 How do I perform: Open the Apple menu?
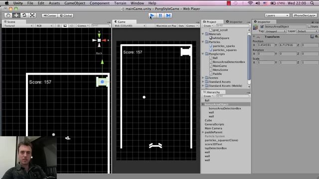tap(6, 3)
